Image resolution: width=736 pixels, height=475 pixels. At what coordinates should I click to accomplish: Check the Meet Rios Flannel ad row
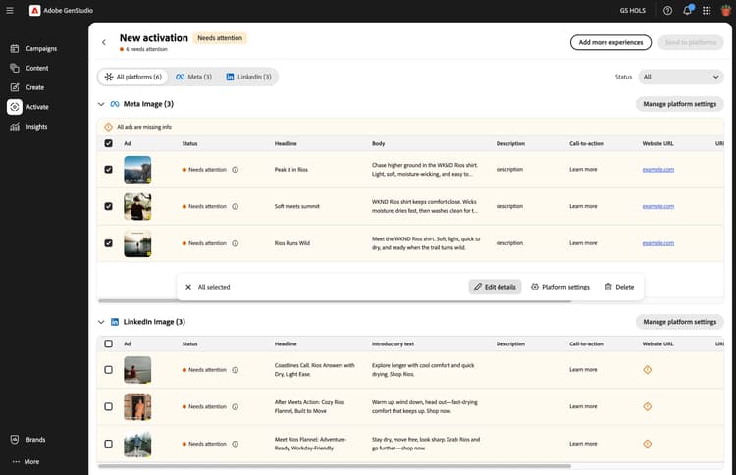click(x=108, y=444)
